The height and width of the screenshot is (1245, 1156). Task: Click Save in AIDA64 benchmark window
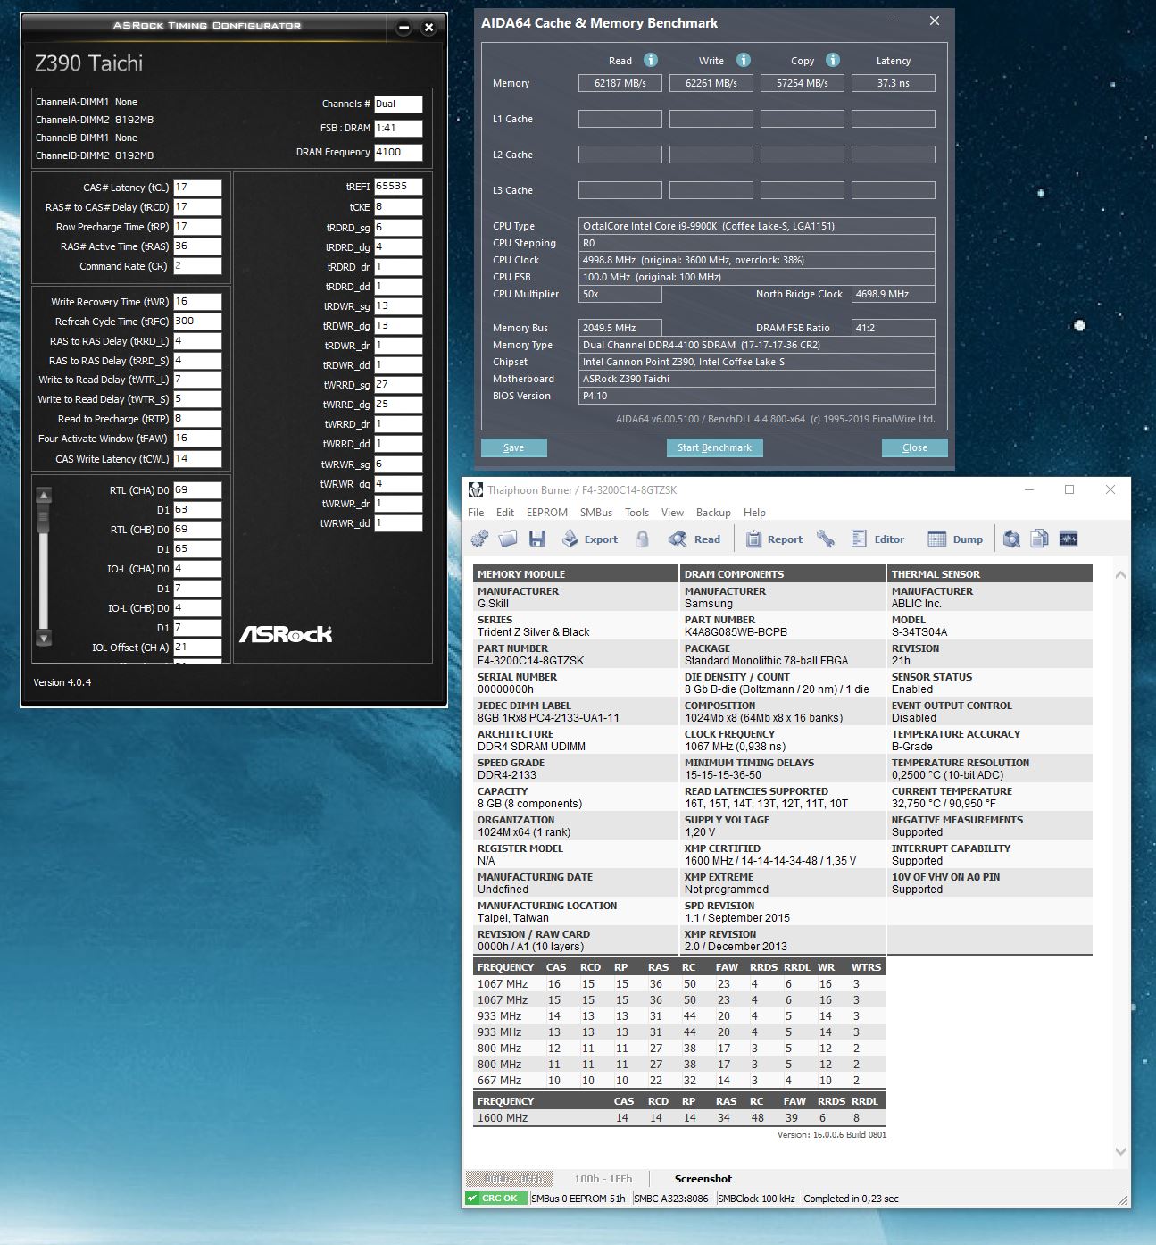tap(513, 447)
